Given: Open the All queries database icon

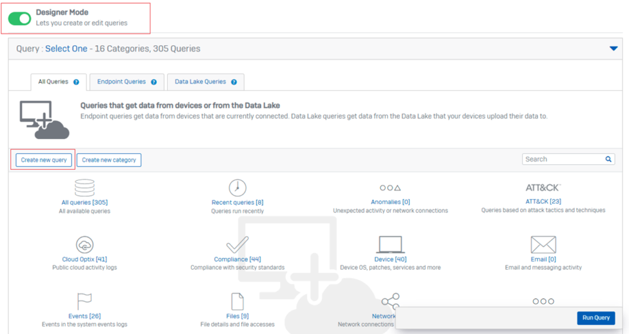Looking at the screenshot, I should click(85, 188).
